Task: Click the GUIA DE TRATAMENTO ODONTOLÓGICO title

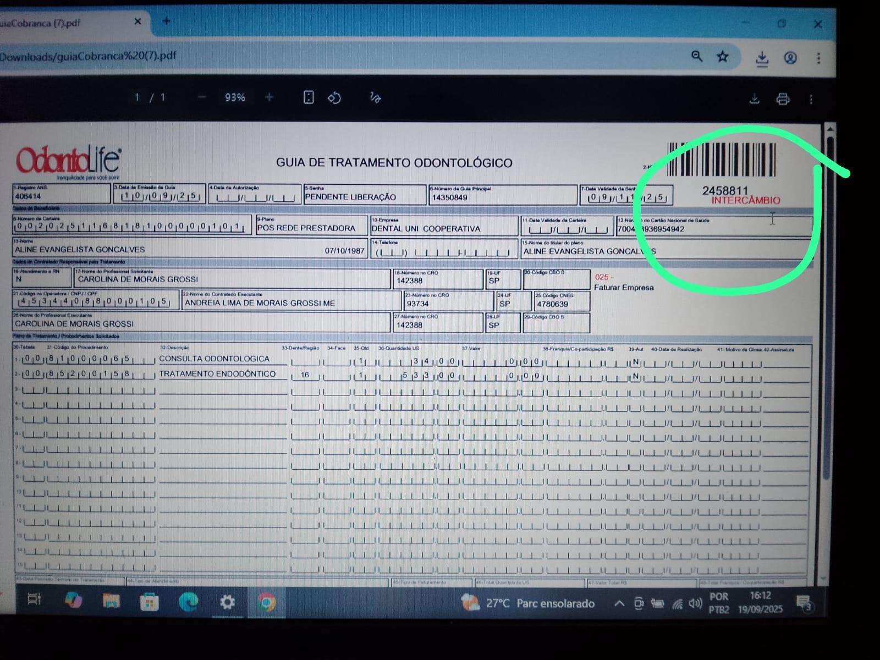Action: coord(394,163)
